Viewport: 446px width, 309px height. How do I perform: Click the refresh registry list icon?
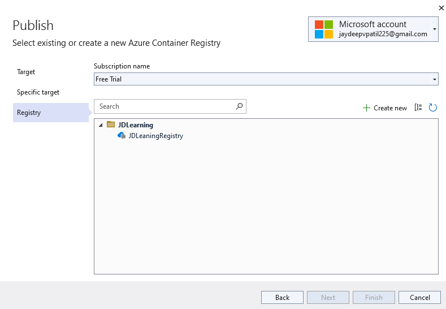click(x=433, y=108)
